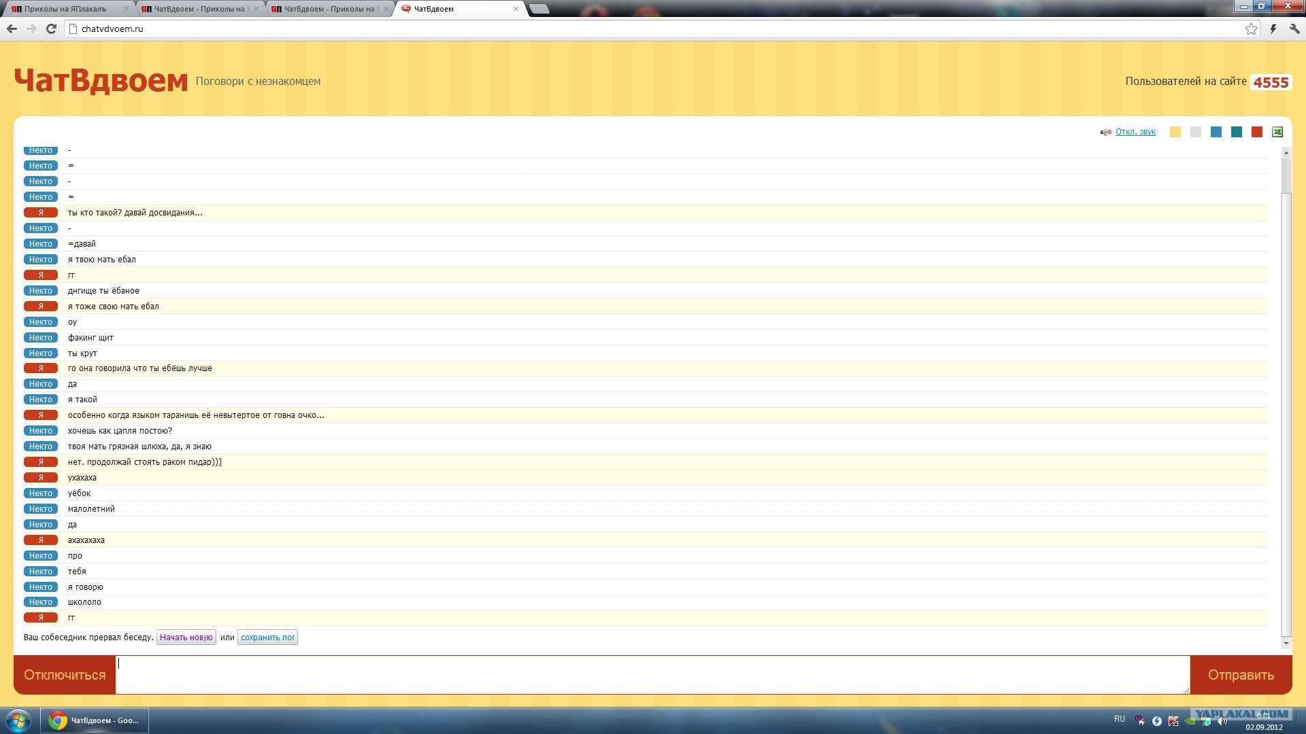Close the active ЧатВдвоем tab

pos(516,9)
